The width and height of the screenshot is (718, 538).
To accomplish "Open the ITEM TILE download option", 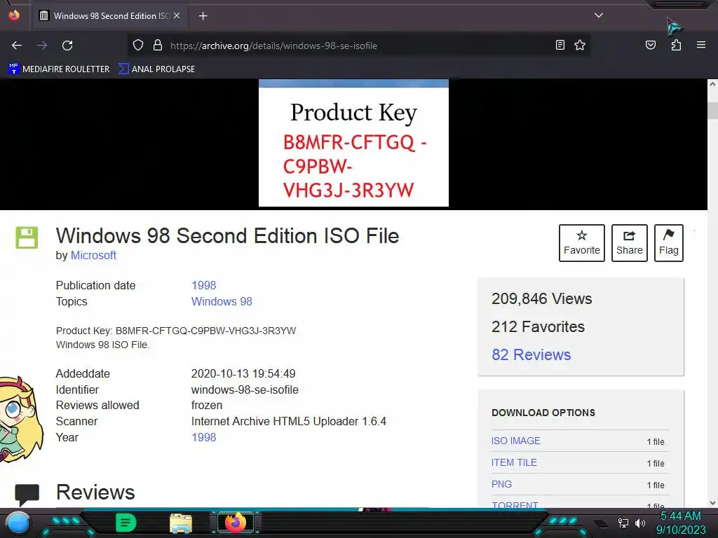I will point(514,462).
